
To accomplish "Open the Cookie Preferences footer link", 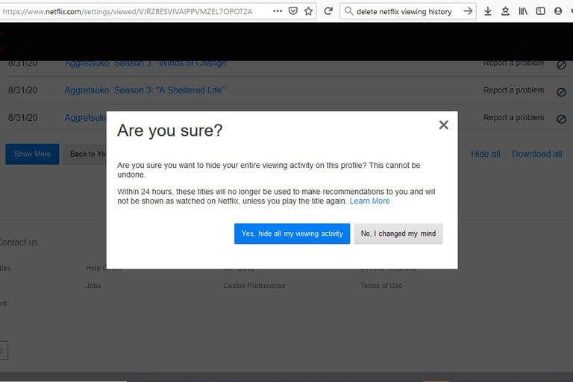I will [254, 286].
